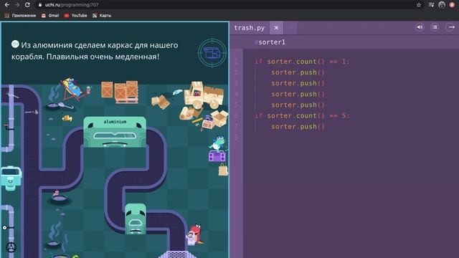459x258 pixels.
Task: Click line number 6 in the gutter
Action: [x=237, y=116]
